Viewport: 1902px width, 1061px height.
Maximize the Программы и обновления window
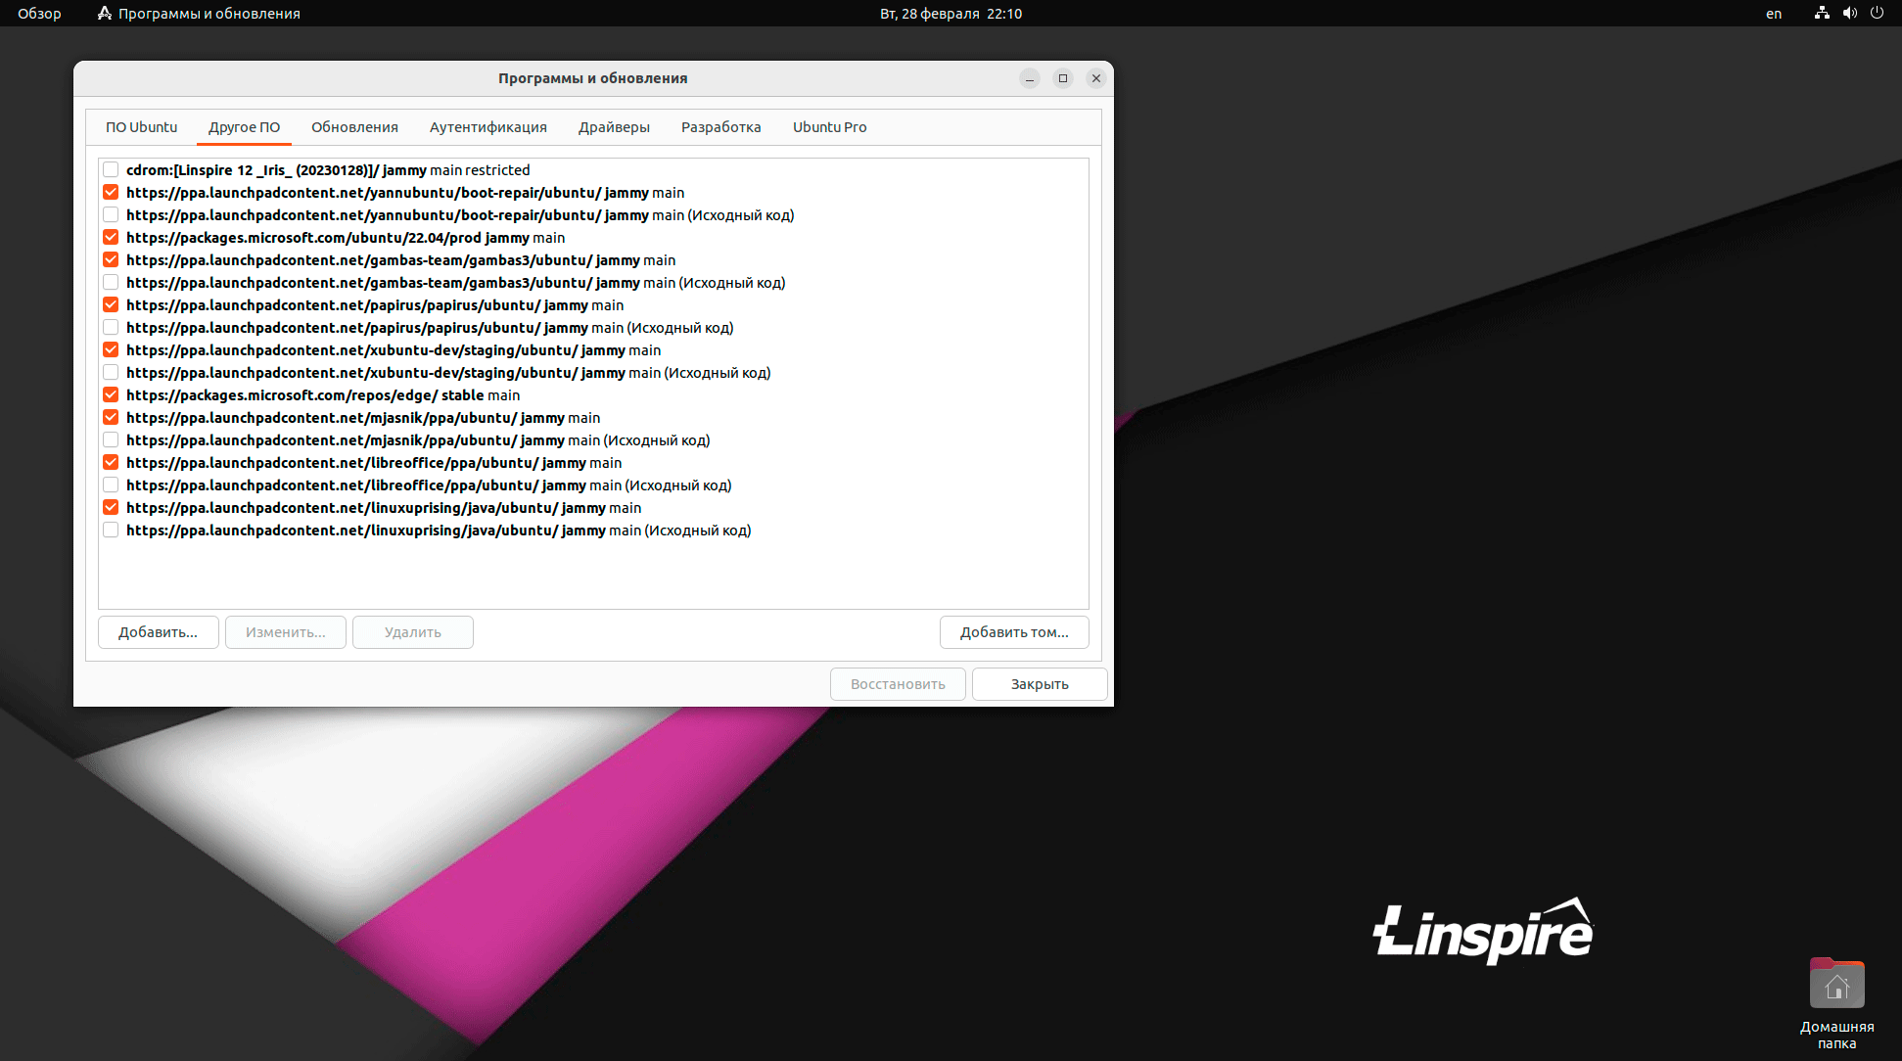[1063, 78]
